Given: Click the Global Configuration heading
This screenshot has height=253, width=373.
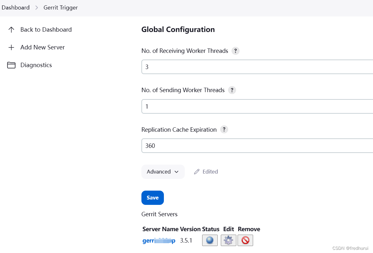Looking at the screenshot, I should pos(178,29).
